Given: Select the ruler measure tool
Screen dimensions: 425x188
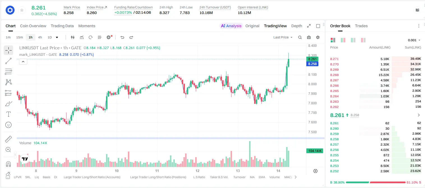Looking at the screenshot, I should 8,139.
